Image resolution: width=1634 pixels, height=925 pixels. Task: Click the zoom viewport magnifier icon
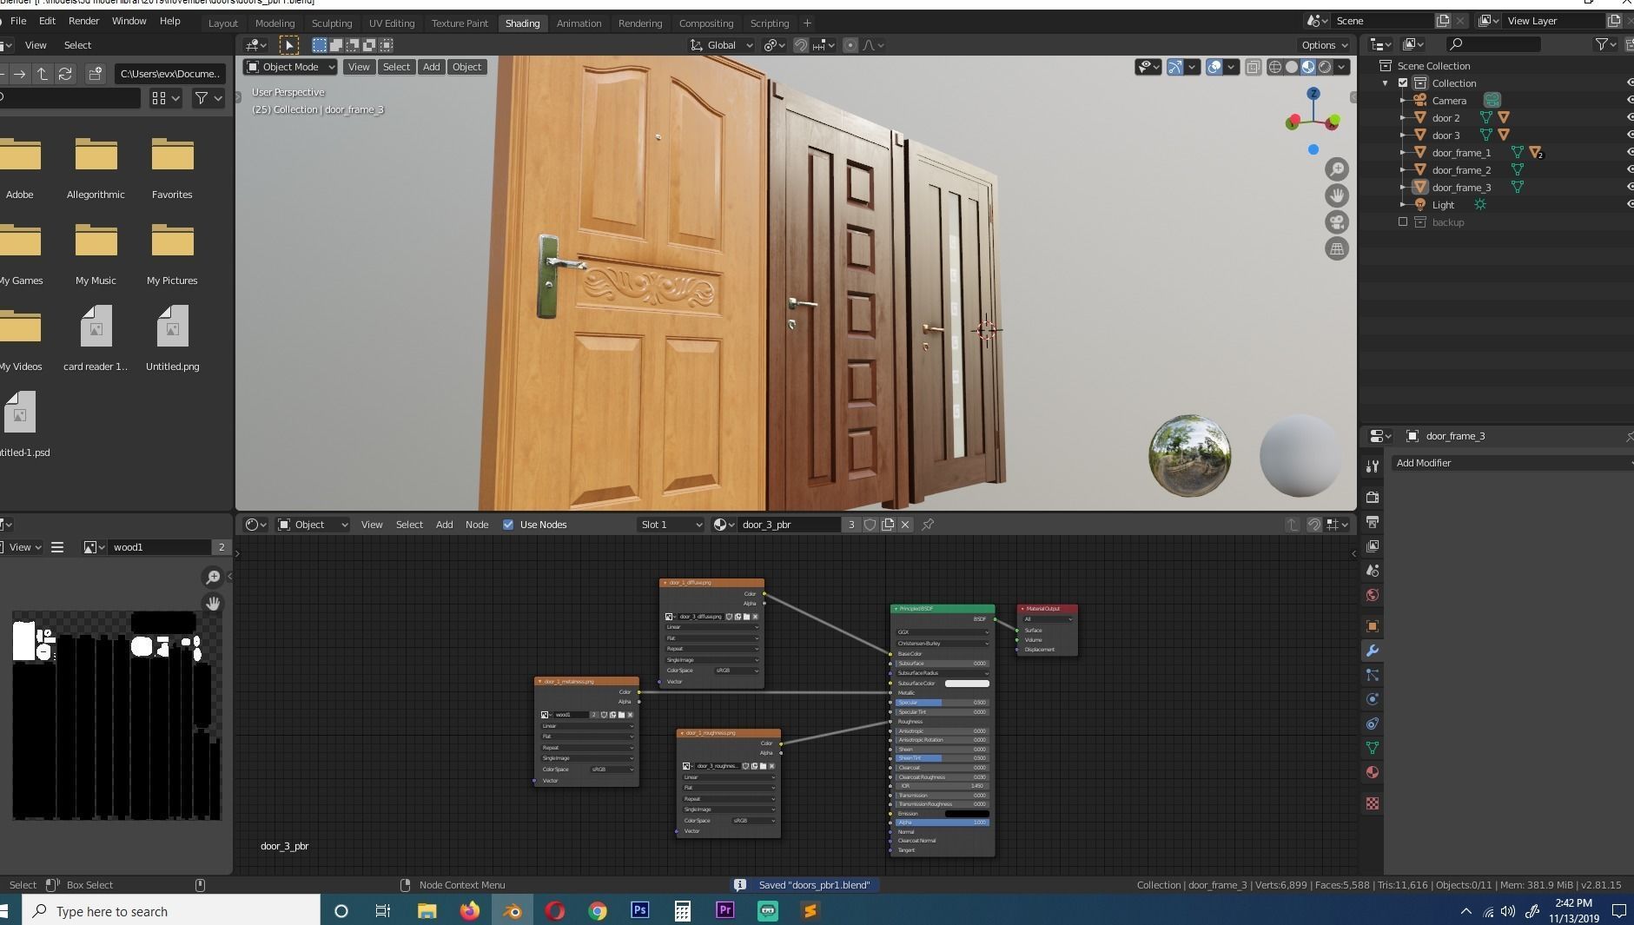point(1337,169)
